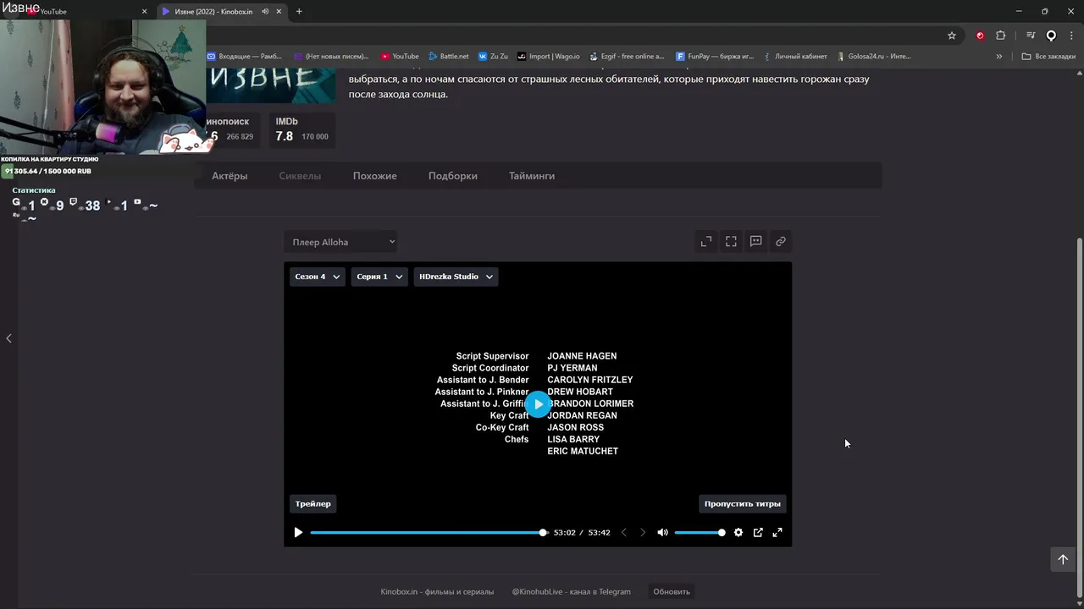
Task: Open the media control icon in toolbar
Action: 1031,36
